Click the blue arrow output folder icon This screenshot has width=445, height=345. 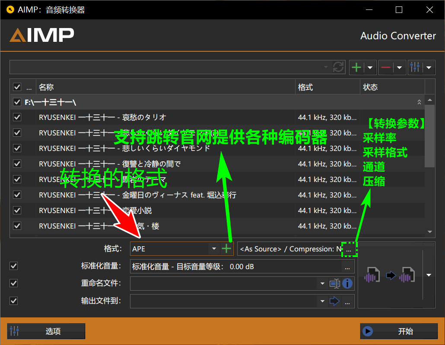334,301
